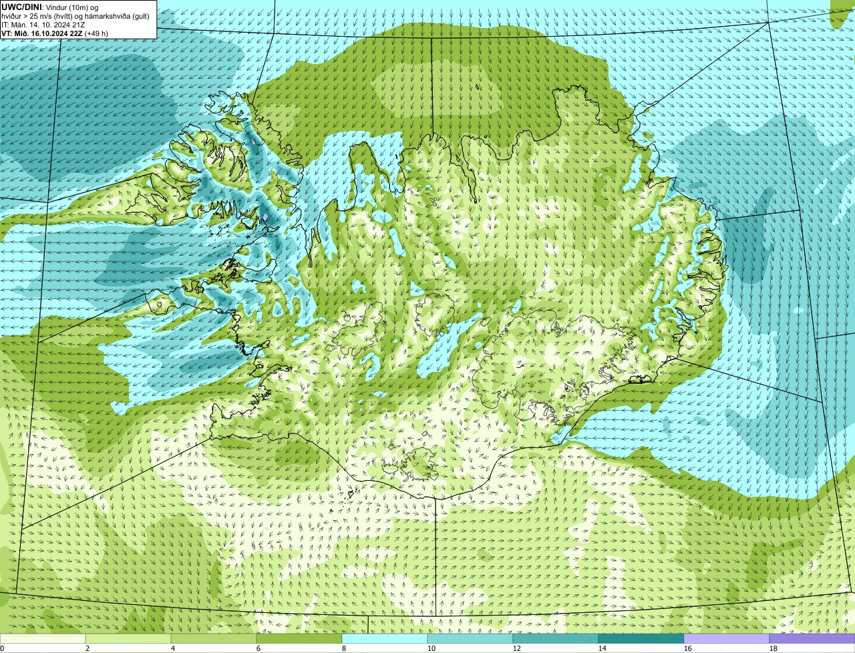Click the text 'hviður > 25 m/s (hvítt) og hámarkshviða (gult)'
This screenshot has width=855, height=653.
coord(75,15)
